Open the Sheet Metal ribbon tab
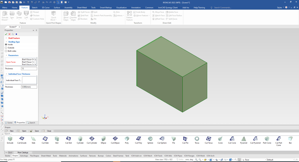299x162 pixels. [x=82, y=8]
